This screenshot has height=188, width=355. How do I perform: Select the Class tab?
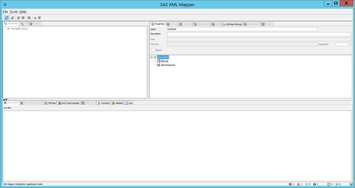pos(216,24)
